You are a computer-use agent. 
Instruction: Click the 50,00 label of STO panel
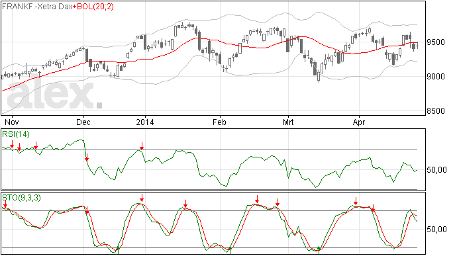(x=436, y=230)
